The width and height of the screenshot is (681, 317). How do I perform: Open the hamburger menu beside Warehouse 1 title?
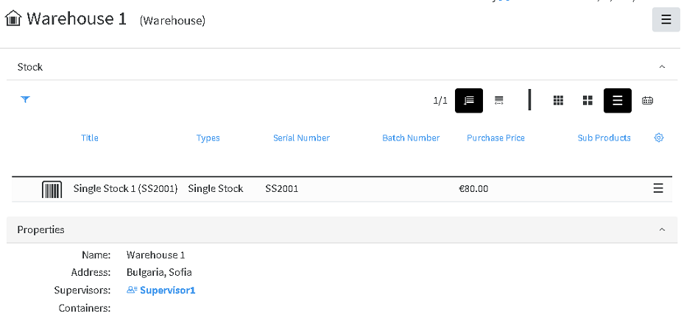click(666, 20)
